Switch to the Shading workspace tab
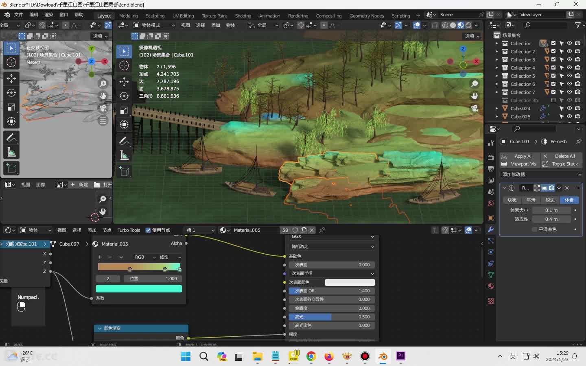Screen dimensions: 586x366 pyautogui.click(x=243, y=16)
